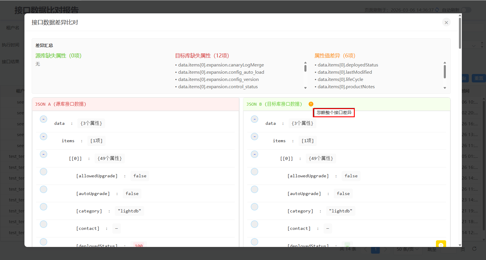This screenshot has height=260, width=486.
Task: Click the 重置 button
Action: click(478, 78)
